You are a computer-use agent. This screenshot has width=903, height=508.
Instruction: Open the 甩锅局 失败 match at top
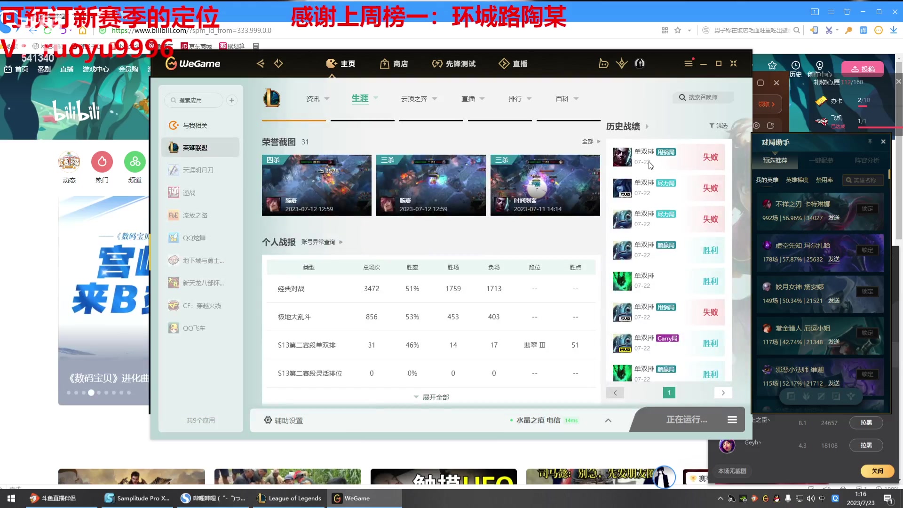pyautogui.click(x=667, y=157)
